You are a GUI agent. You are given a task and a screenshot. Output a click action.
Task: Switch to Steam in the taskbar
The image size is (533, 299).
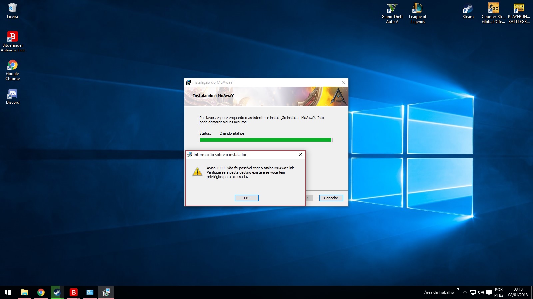(57, 292)
